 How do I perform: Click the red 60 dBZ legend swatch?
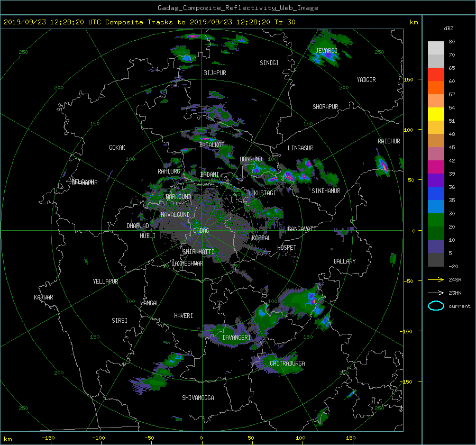436,74
